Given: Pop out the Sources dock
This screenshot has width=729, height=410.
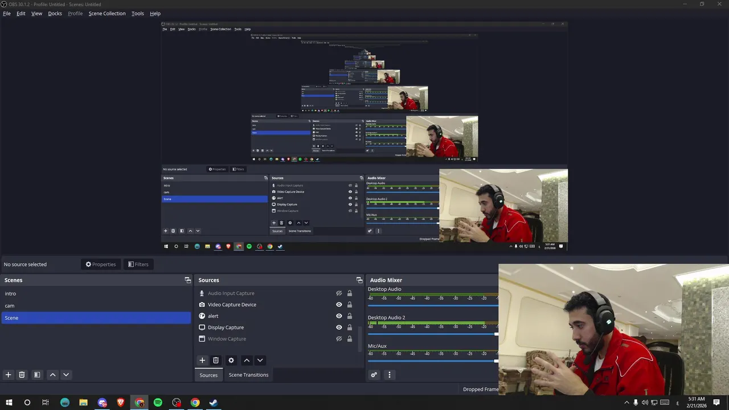Looking at the screenshot, I should tap(359, 280).
